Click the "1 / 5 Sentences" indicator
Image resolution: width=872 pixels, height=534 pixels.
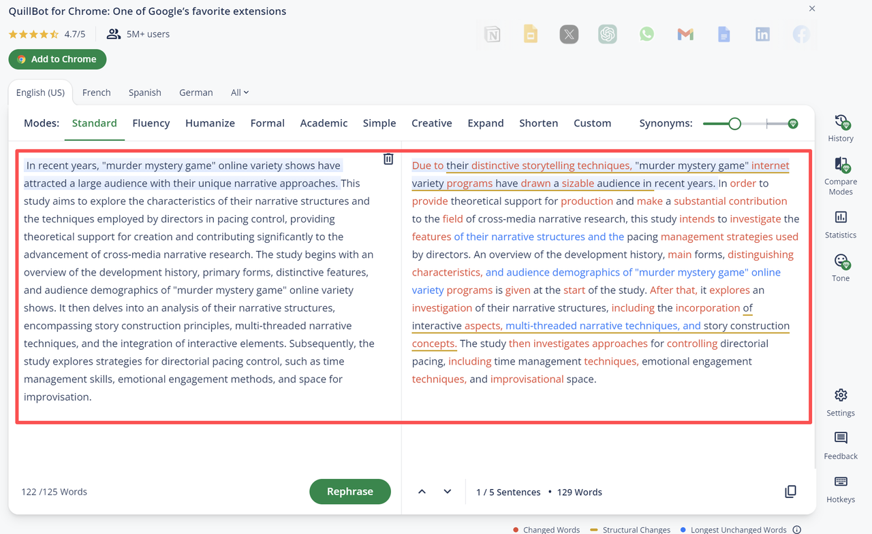click(x=508, y=492)
